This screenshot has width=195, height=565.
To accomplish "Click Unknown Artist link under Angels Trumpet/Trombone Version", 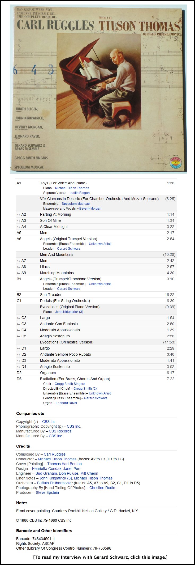I will [x=100, y=284].
